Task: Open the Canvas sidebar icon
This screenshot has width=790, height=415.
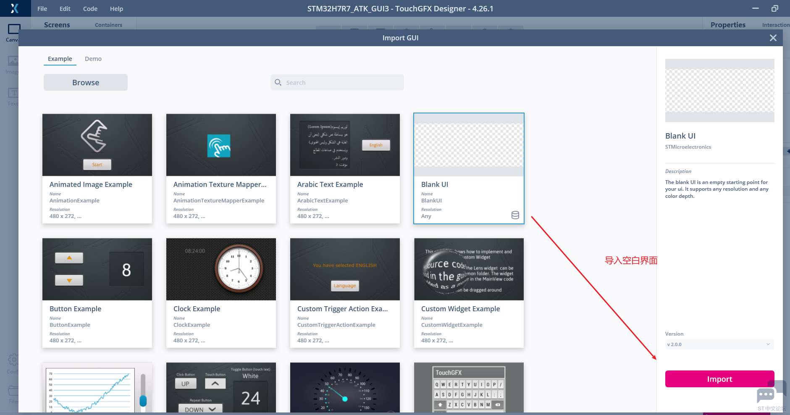Action: click(x=13, y=29)
